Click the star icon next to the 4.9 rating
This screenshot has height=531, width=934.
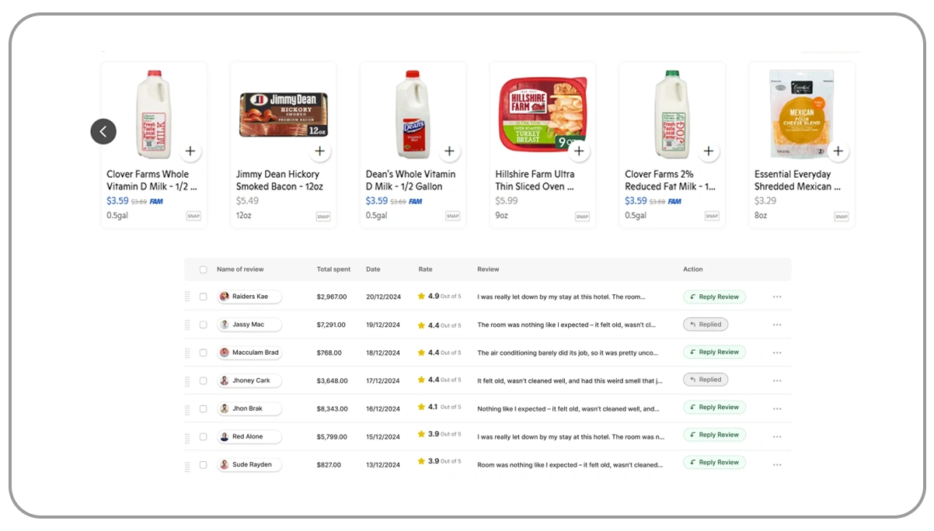click(x=420, y=297)
